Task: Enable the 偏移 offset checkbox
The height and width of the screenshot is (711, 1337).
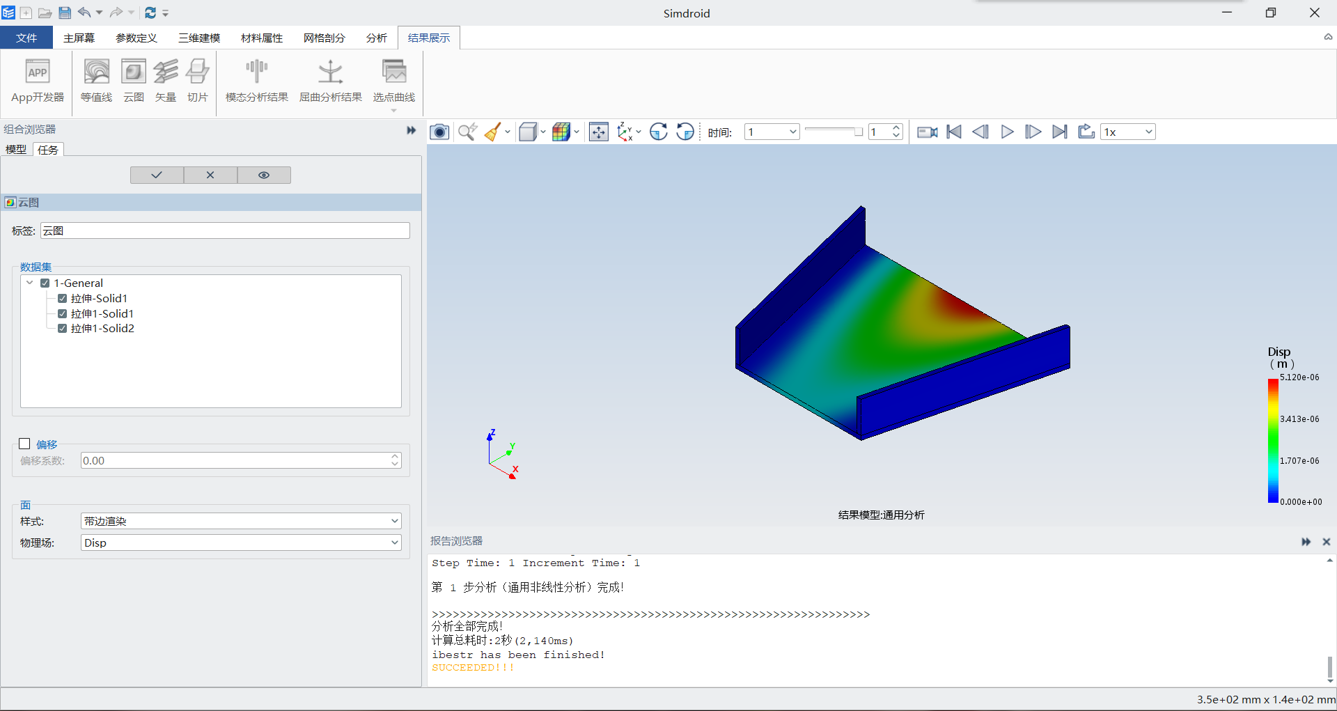Action: point(25,444)
